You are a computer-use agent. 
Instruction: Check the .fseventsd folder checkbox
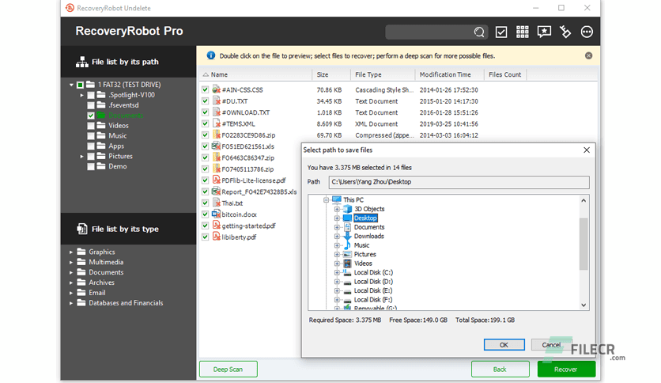click(x=91, y=105)
